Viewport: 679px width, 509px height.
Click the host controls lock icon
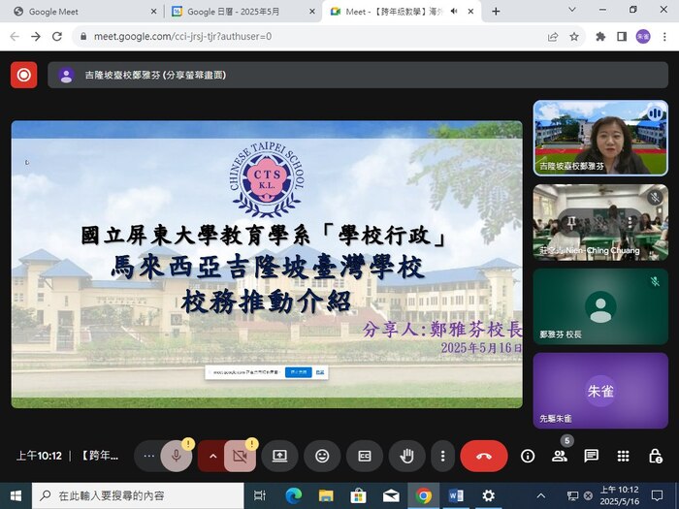pyautogui.click(x=655, y=456)
